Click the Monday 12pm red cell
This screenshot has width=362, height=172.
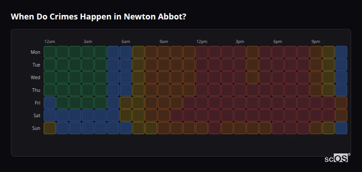pos(202,52)
